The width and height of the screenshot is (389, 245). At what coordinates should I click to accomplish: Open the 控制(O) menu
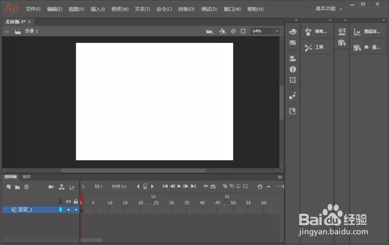click(x=186, y=9)
